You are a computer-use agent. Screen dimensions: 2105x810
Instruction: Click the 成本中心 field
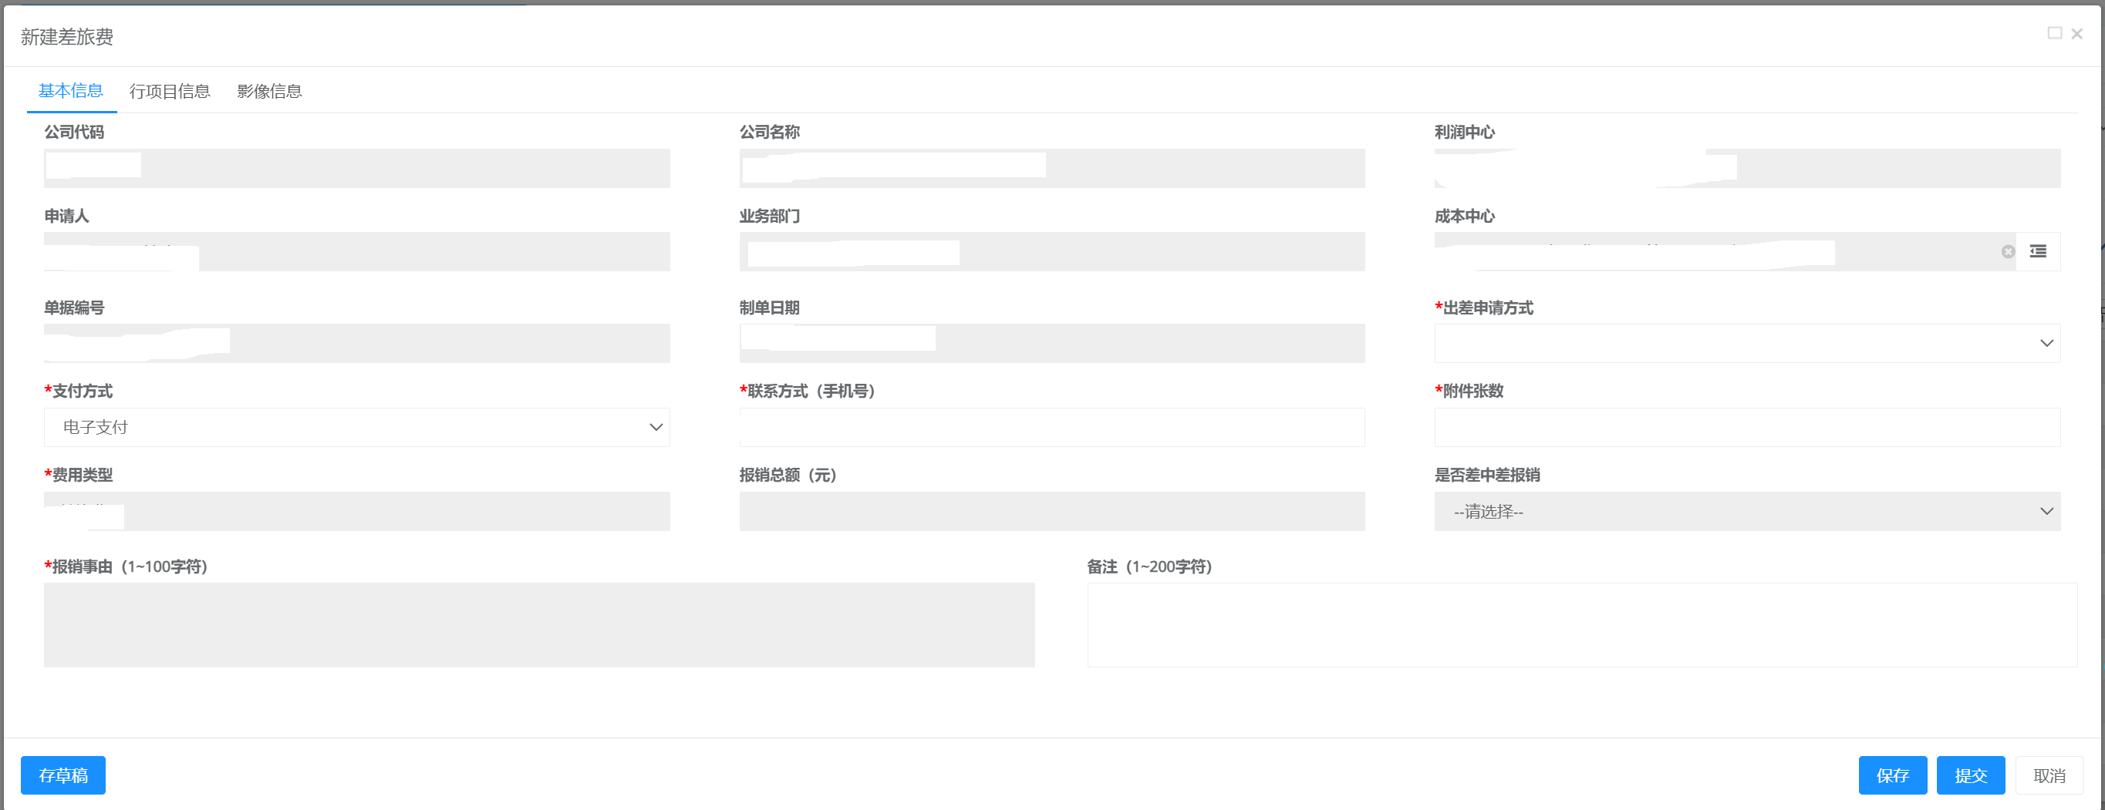click(x=1725, y=251)
